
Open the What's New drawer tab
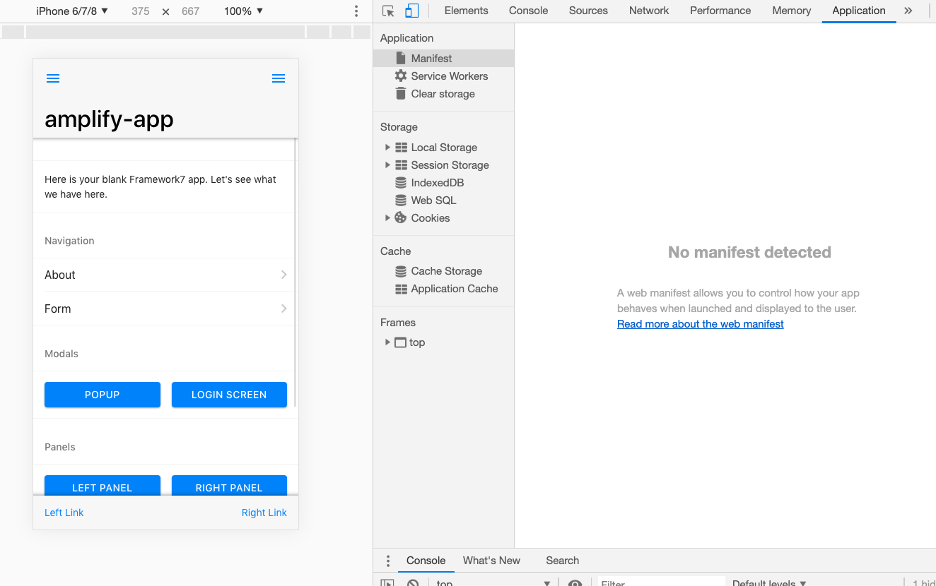[x=491, y=561]
